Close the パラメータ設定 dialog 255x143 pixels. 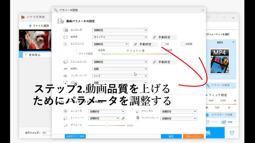(x=203, y=10)
